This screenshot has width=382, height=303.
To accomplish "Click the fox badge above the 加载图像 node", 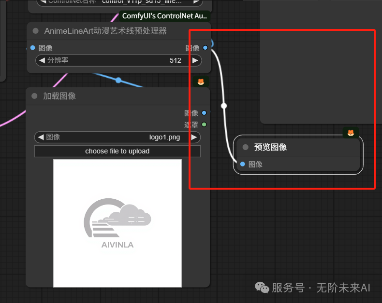I will [x=201, y=82].
